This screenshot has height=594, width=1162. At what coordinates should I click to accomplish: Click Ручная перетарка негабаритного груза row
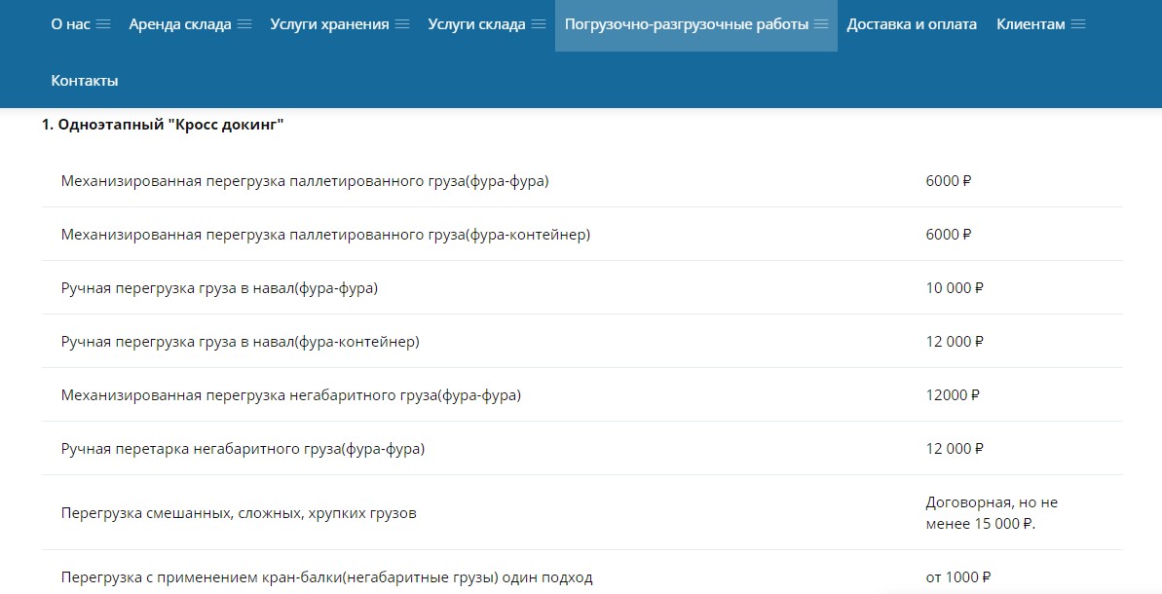[x=243, y=449]
